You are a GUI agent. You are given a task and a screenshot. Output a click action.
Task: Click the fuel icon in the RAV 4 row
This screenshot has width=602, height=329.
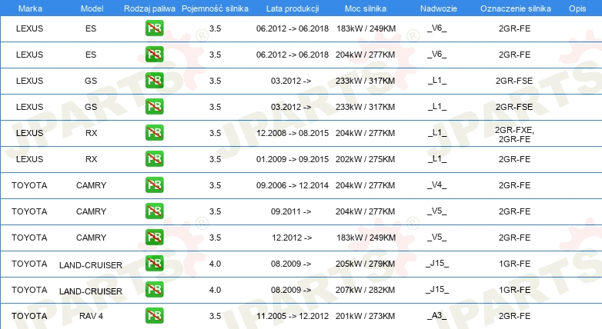pyautogui.click(x=154, y=316)
